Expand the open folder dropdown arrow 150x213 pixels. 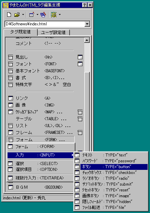pos(23,14)
